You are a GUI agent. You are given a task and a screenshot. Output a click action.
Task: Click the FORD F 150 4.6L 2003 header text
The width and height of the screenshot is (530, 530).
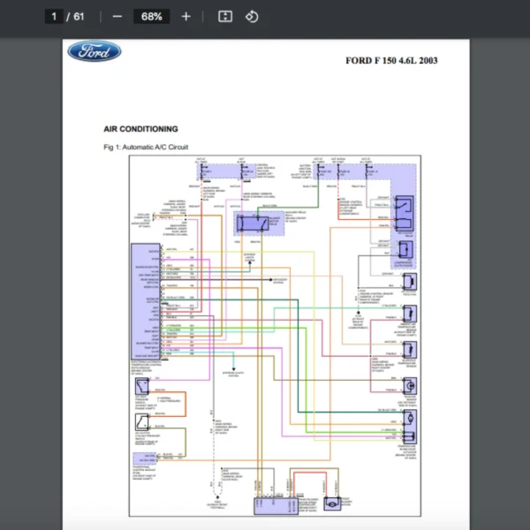click(391, 61)
